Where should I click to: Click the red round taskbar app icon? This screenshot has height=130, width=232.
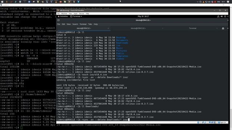(61, 2)
